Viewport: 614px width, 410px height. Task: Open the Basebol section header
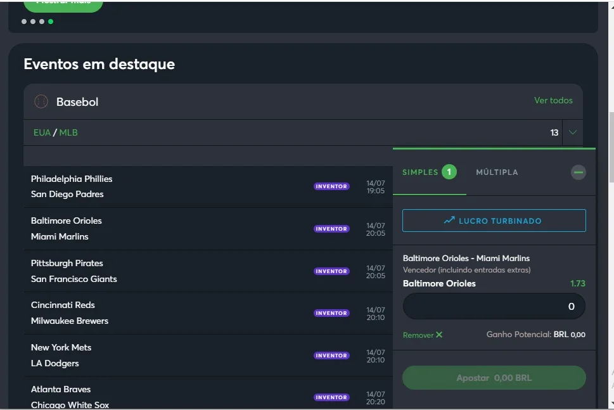[x=77, y=101]
